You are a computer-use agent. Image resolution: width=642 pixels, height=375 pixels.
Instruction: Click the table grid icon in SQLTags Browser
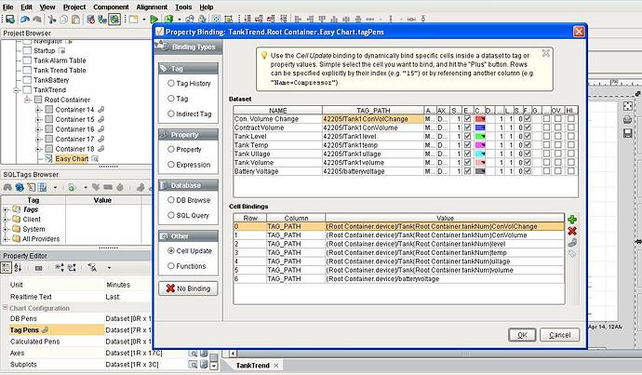[42, 188]
